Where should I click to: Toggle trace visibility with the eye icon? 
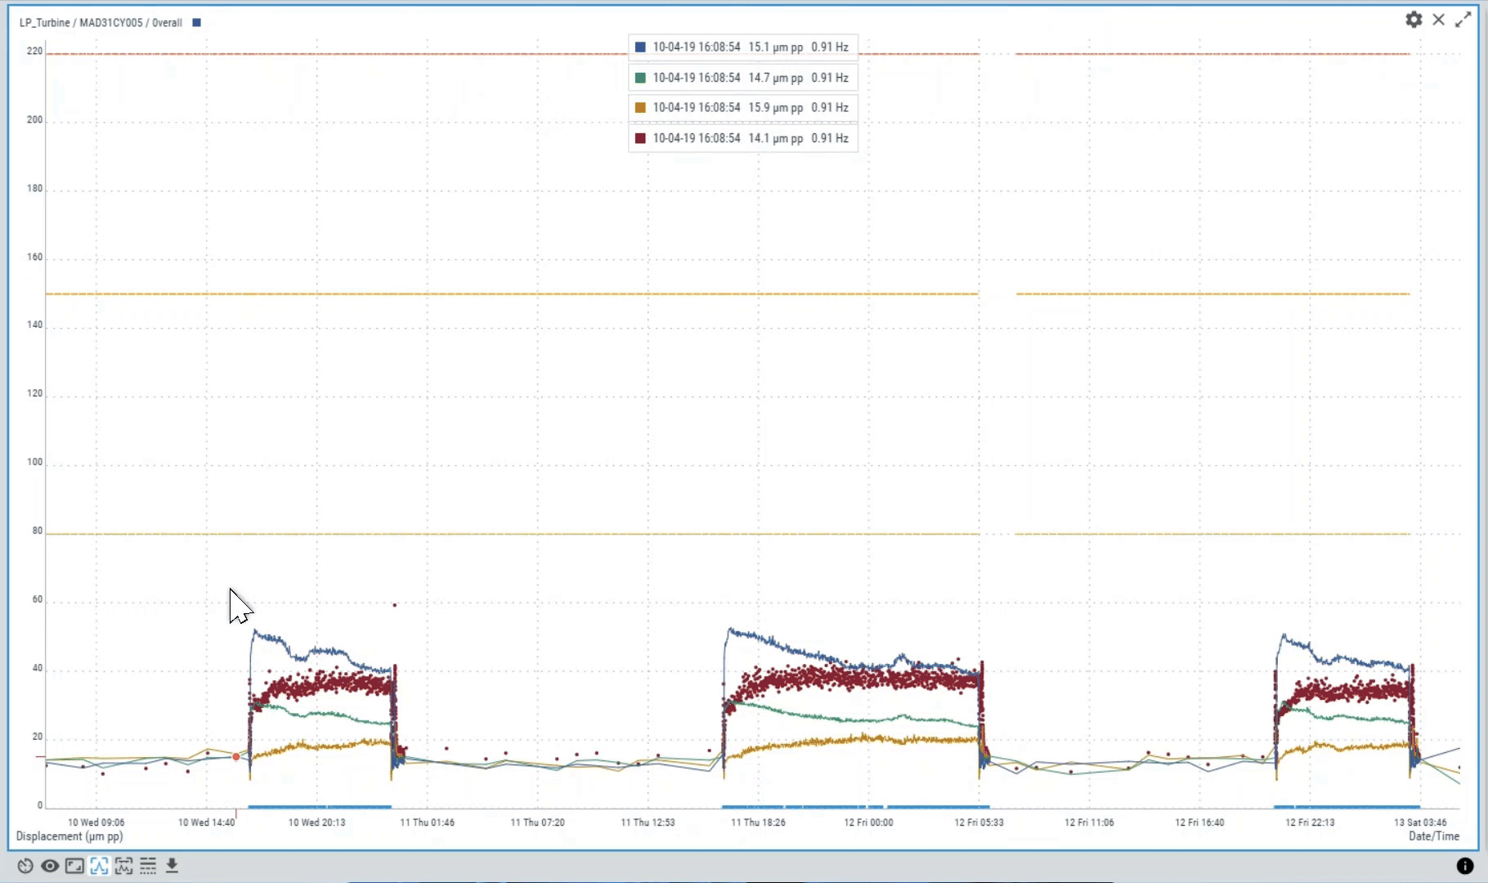50,866
